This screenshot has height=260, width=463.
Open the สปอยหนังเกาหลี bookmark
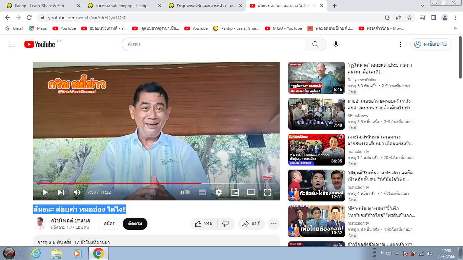click(x=104, y=28)
